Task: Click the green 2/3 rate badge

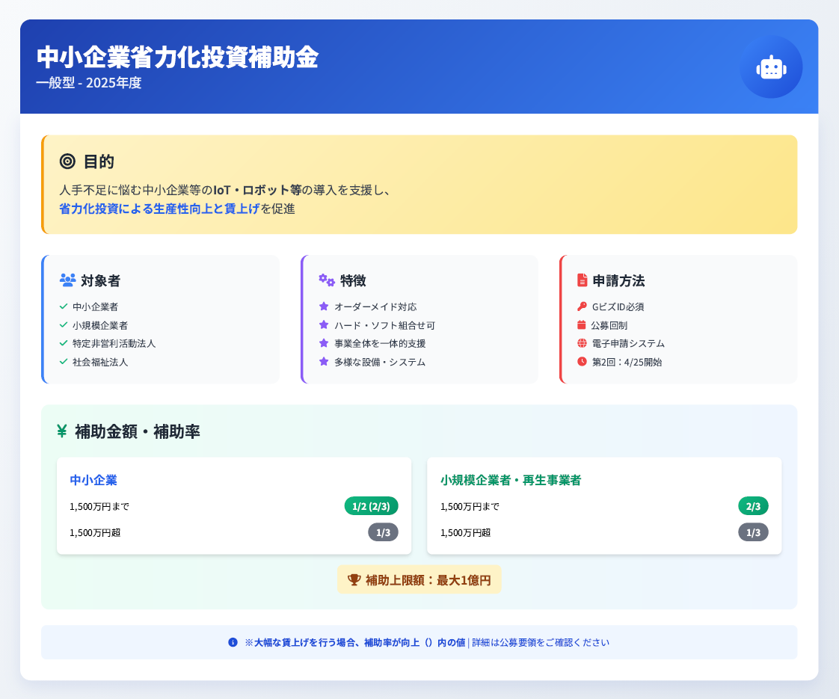Action: point(754,506)
